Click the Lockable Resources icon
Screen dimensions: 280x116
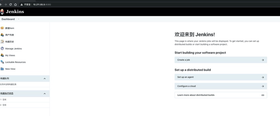point(2,62)
